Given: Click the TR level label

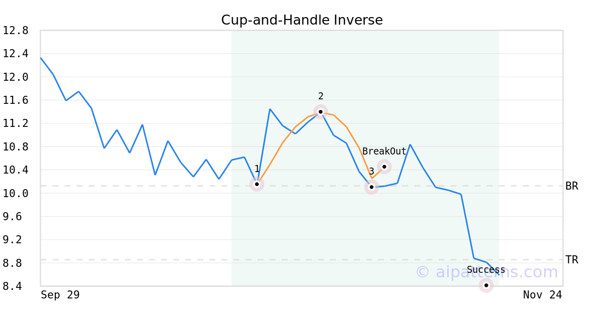Looking at the screenshot, I should (572, 260).
